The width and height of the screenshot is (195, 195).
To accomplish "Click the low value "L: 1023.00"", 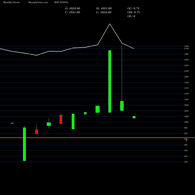I will (104, 12).
